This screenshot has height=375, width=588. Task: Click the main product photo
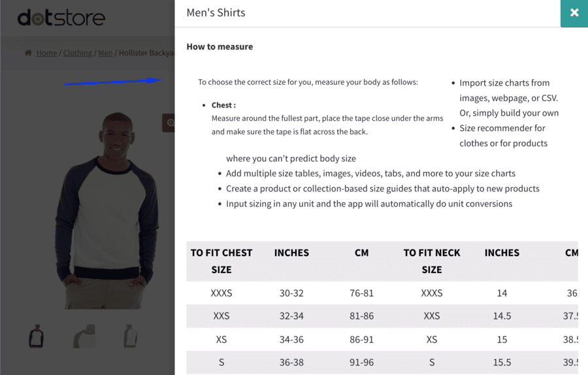tap(107, 211)
